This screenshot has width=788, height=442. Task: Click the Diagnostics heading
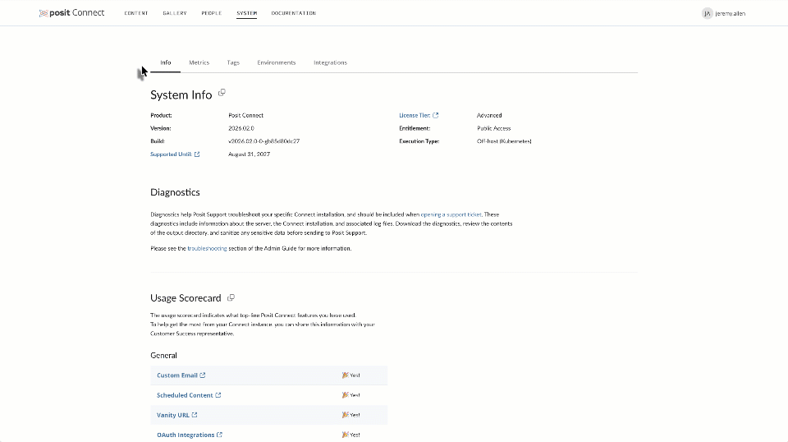point(175,192)
